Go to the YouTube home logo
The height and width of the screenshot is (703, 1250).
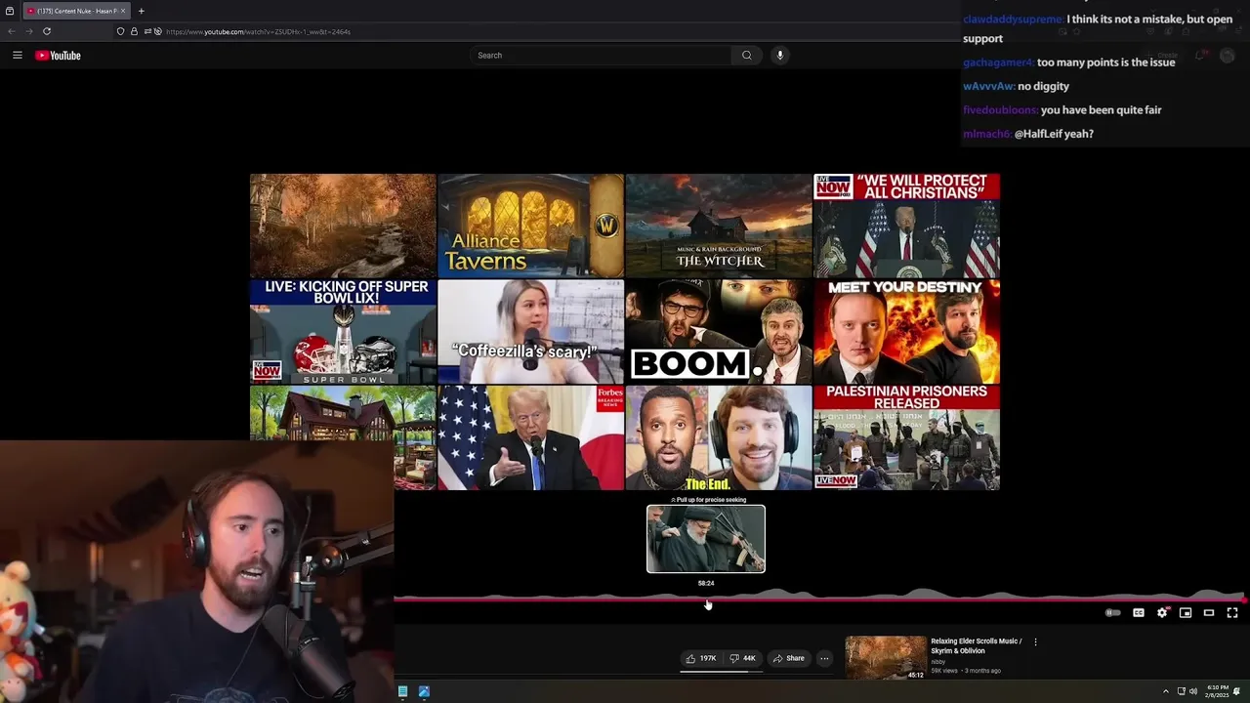[59, 56]
